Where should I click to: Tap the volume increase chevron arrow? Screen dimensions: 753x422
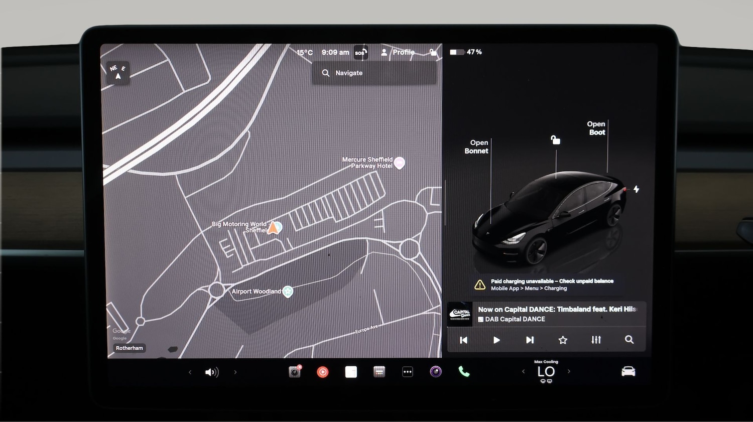[x=235, y=372]
